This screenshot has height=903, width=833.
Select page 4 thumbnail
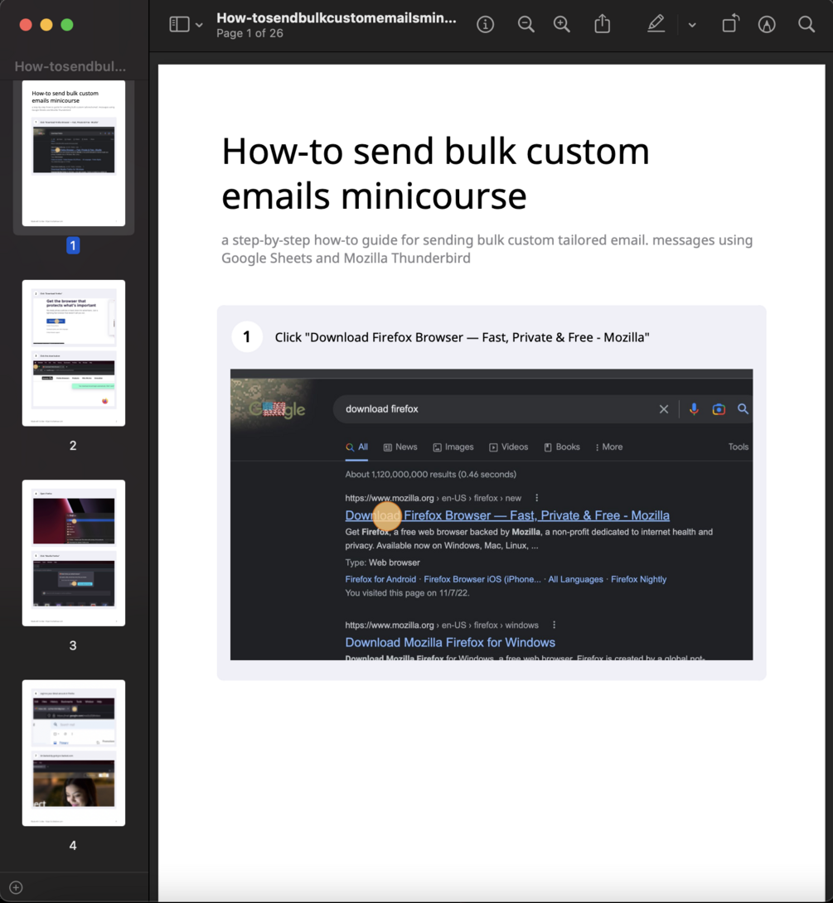(x=74, y=753)
